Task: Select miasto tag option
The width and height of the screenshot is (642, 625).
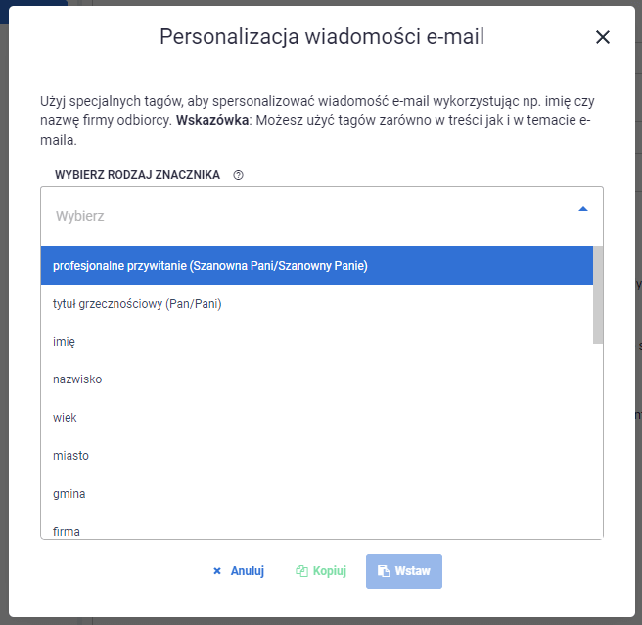Action: coord(317,456)
